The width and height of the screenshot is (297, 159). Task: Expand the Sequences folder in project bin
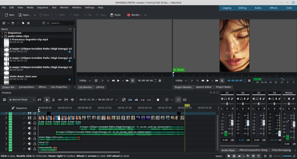pyautogui.click(x=2, y=33)
